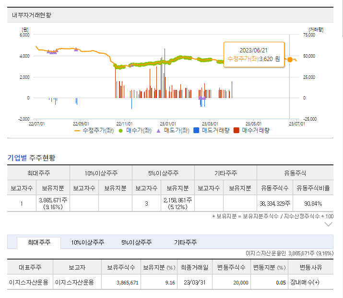Click the tall red buy-volume bar near 23/01/01
The image size is (343, 298).
pyautogui.click(x=165, y=73)
